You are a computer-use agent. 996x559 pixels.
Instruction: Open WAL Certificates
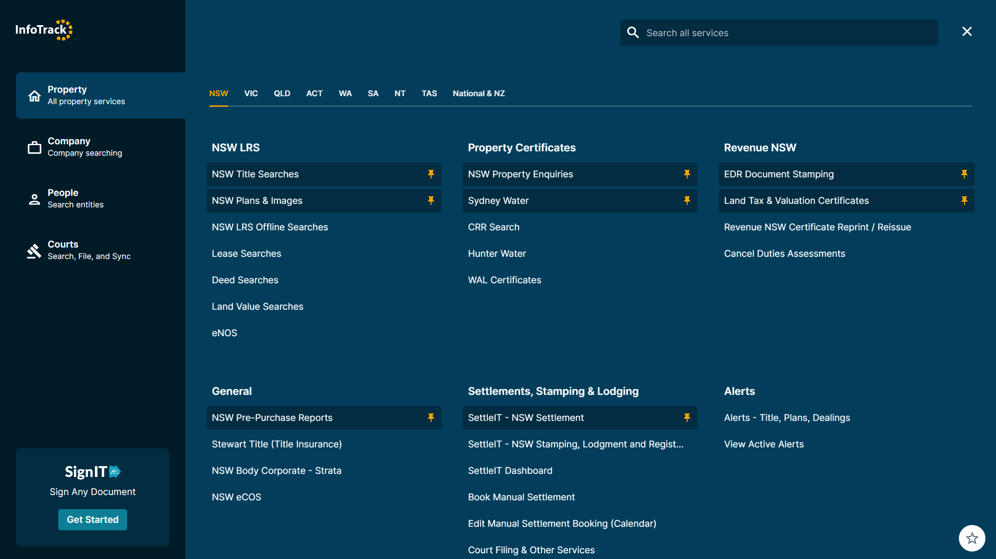pos(505,280)
